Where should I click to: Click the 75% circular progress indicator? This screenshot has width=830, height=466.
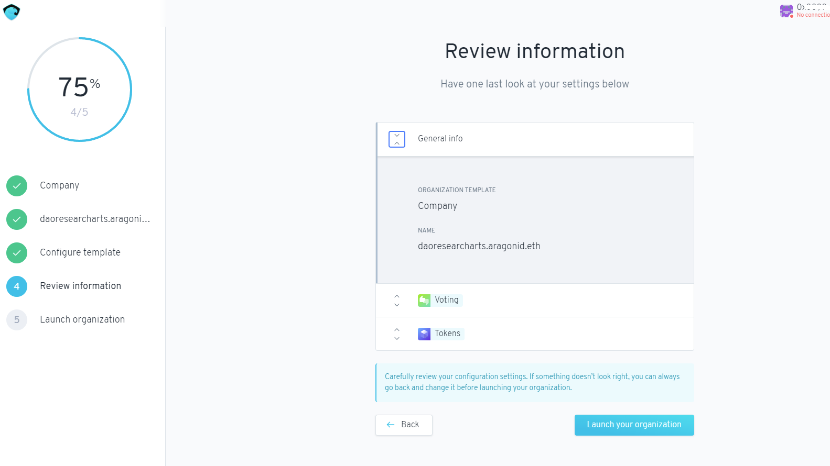click(79, 90)
